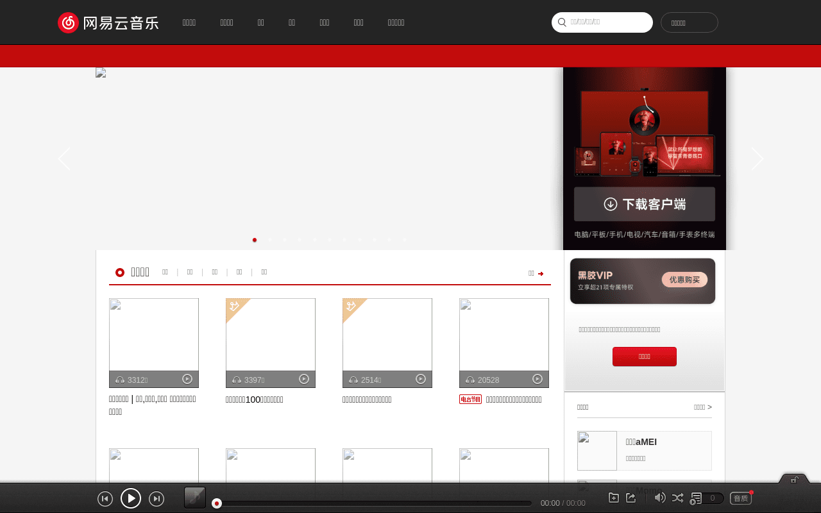Open the play queue showing 0 songs
This screenshot has height=513, width=821.
pos(707,498)
